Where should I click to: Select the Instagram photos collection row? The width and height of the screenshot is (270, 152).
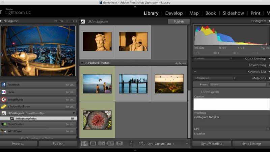point(38,119)
